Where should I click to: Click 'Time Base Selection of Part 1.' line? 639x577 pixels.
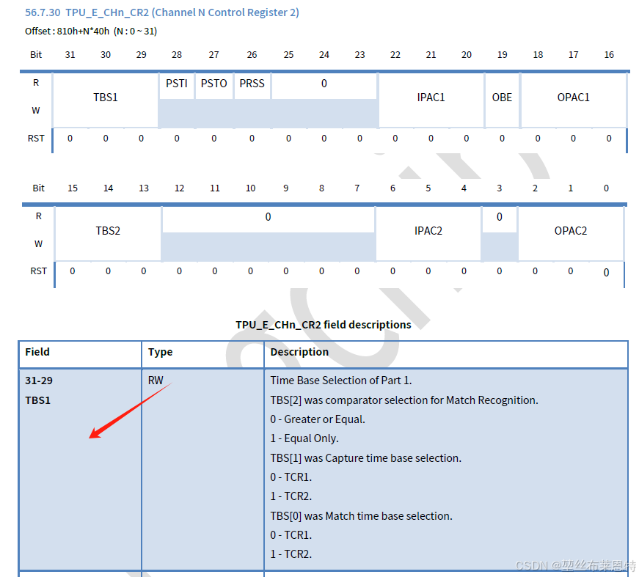(x=341, y=381)
